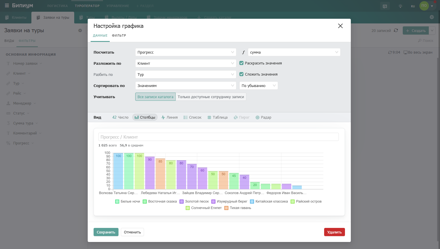Image resolution: width=440 pixels, height=249 pixels.
Task: Open the Посчитать dropdown showing Прогресс
Action: (186, 52)
